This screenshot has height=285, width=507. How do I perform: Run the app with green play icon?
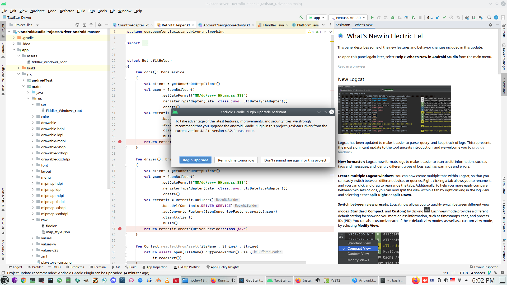click(x=372, y=17)
